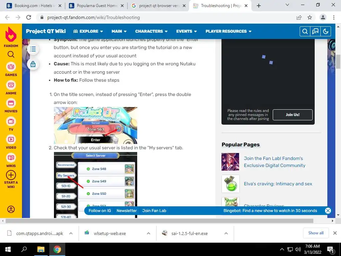Close the Booking.com Hotels tab

[60, 6]
